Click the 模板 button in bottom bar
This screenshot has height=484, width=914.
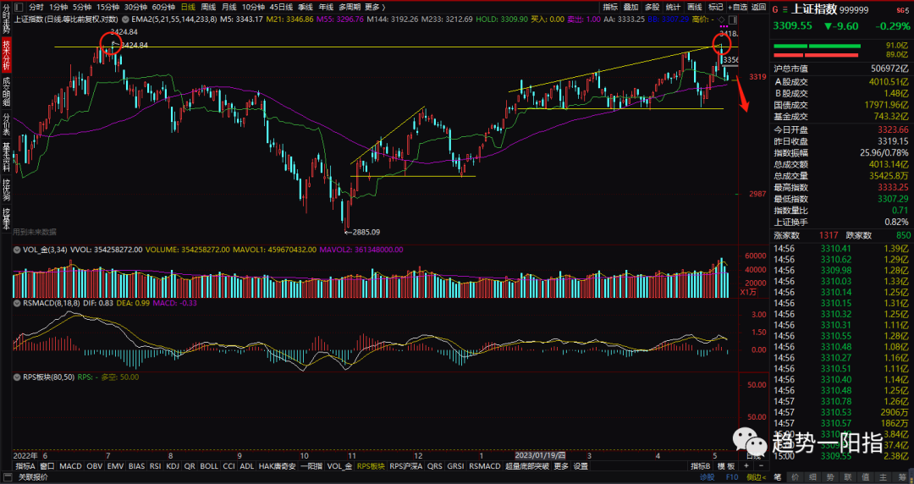[x=726, y=466]
